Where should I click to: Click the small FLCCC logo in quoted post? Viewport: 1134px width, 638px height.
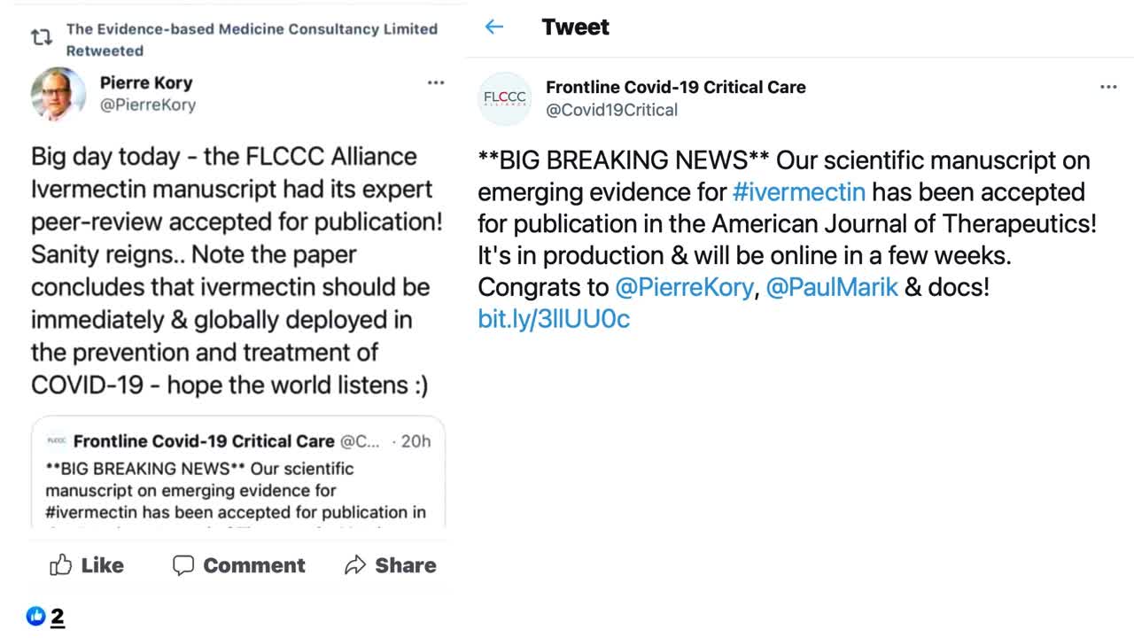tap(57, 440)
